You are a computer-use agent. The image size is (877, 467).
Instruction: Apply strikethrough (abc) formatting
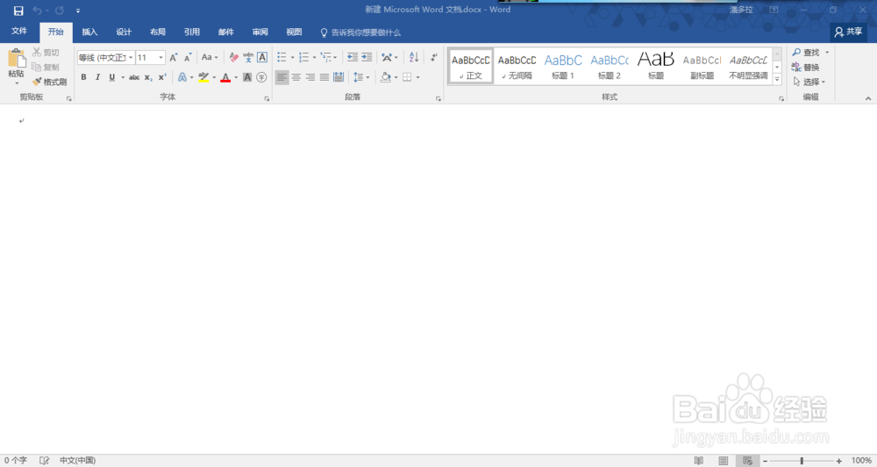click(134, 77)
